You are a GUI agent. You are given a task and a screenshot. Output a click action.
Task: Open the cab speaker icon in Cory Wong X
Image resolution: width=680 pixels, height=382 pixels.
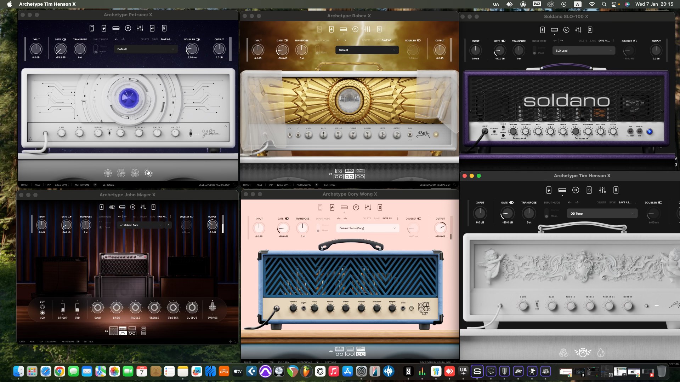tap(356, 208)
